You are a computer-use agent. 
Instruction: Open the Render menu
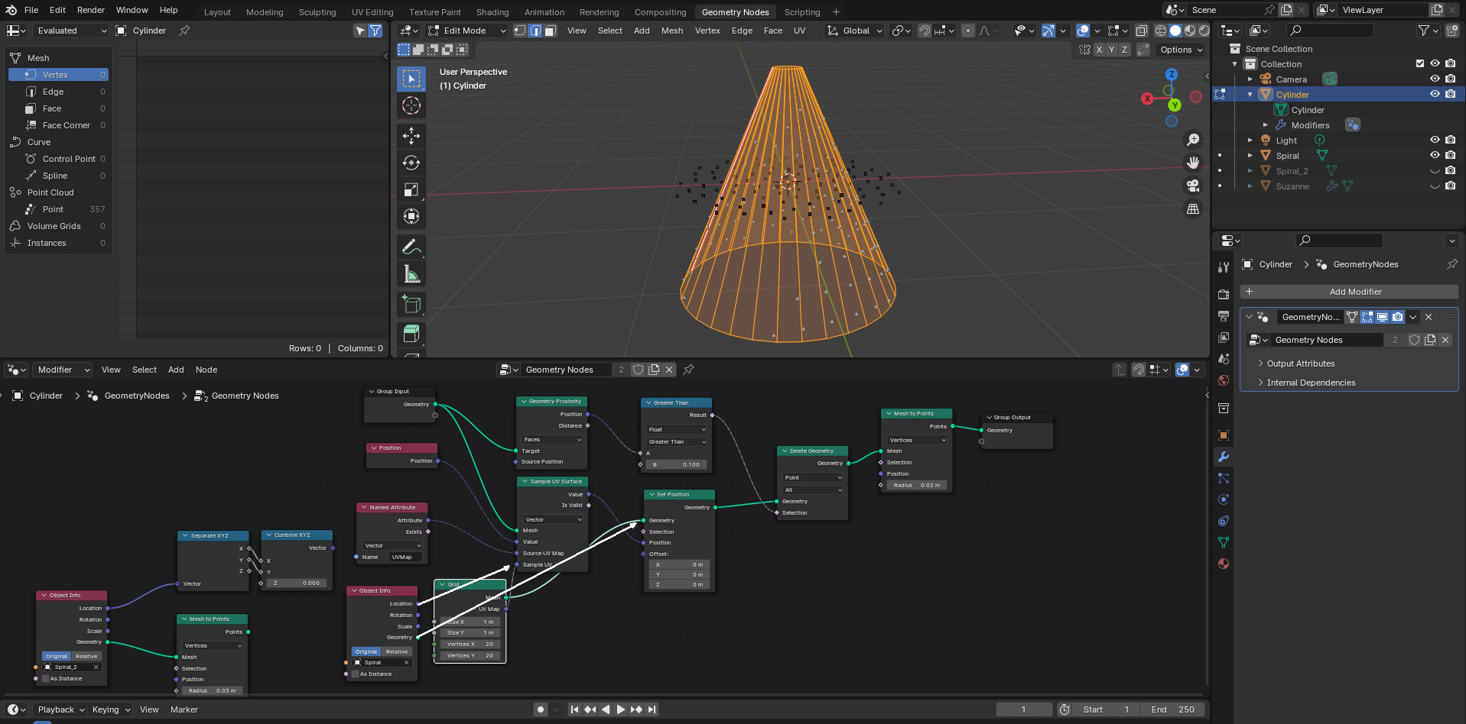click(90, 10)
